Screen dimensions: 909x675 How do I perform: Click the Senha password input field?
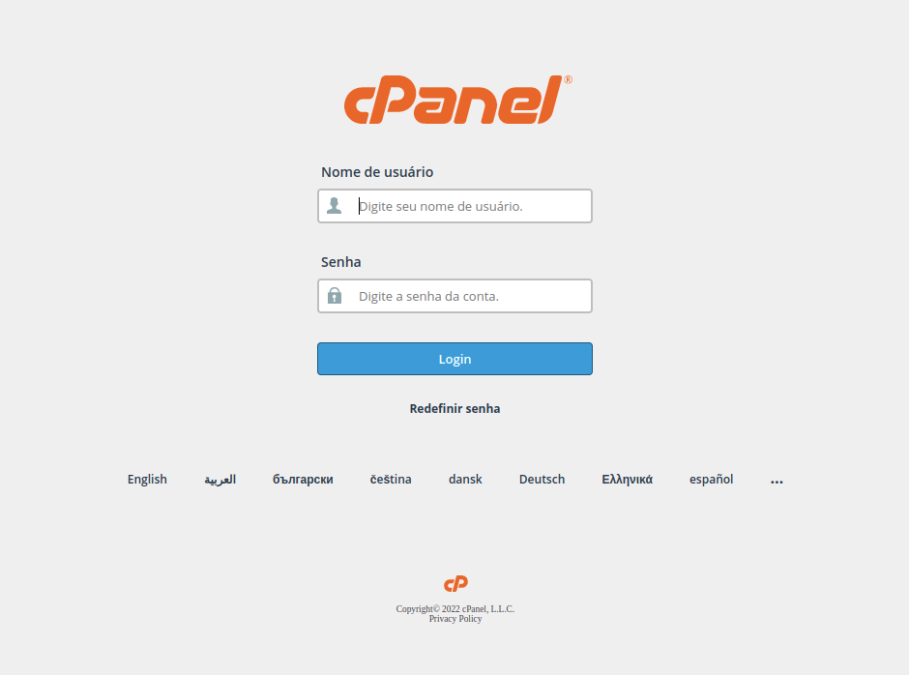tap(455, 296)
